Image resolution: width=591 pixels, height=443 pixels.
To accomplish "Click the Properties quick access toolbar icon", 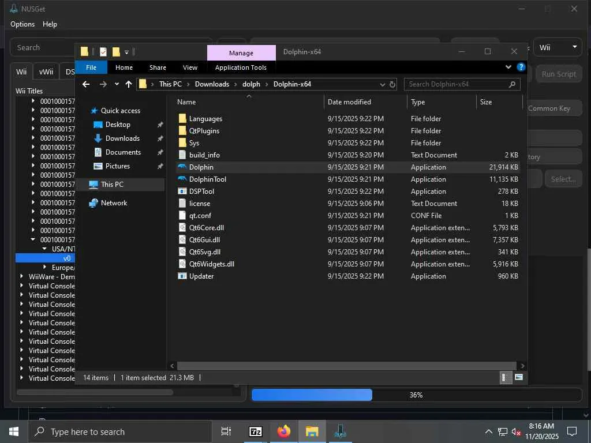I will (x=103, y=51).
